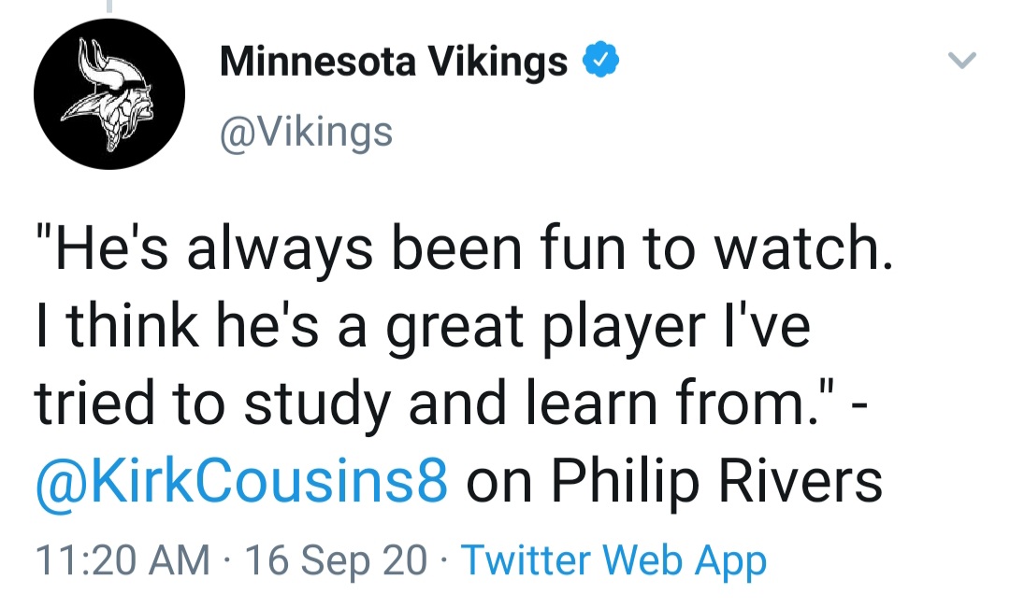The height and width of the screenshot is (608, 1010).
Task: Expand the tweet options chevron
Action: point(962,61)
